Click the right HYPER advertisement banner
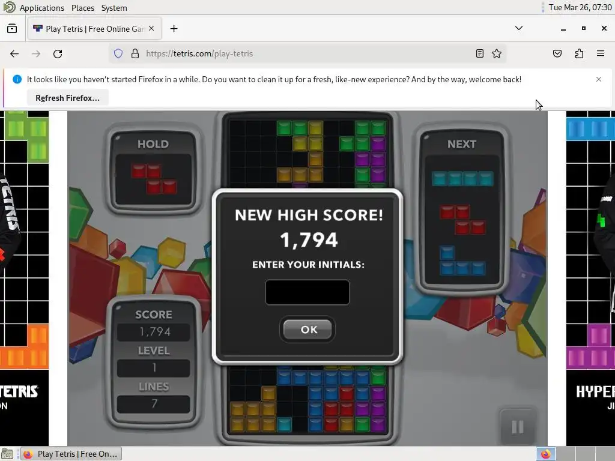Viewport: 615px width, 461px height. [x=590, y=279]
